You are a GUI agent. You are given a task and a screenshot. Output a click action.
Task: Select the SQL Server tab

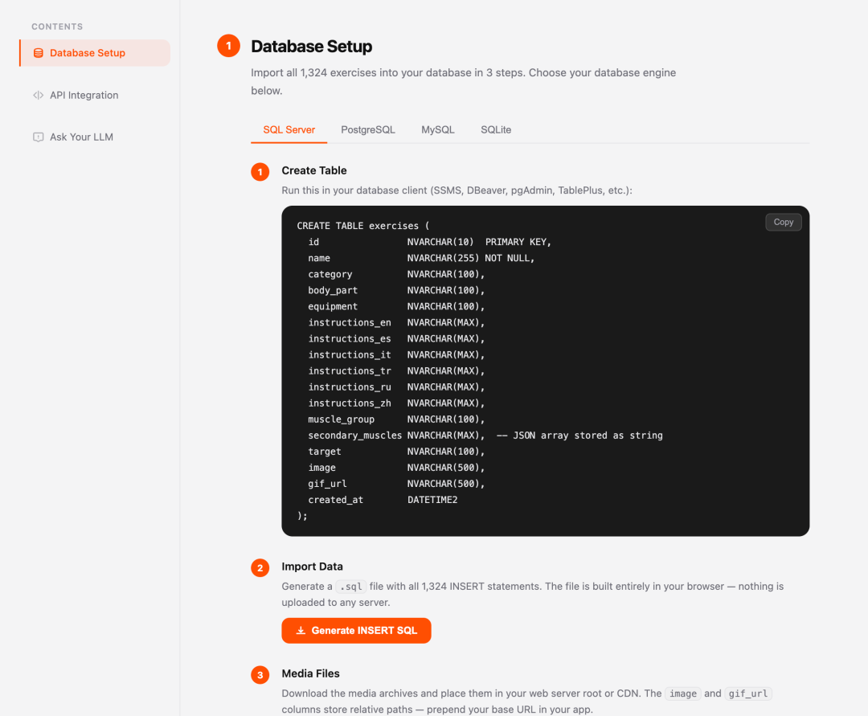point(289,129)
